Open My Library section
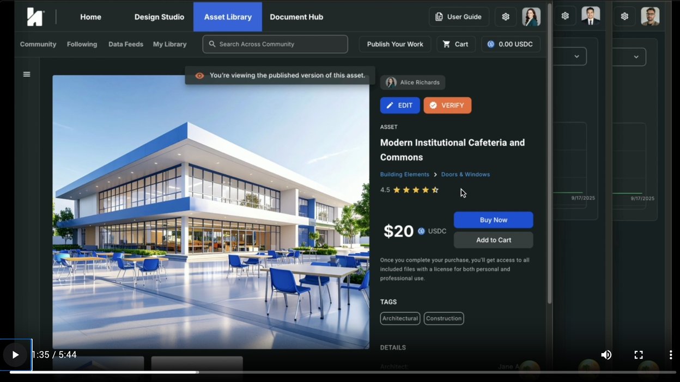680x382 pixels. point(169,44)
